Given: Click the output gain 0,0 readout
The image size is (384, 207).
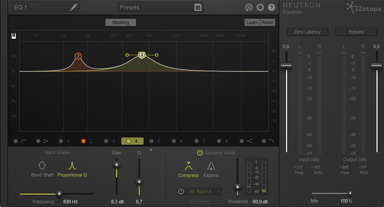Looking at the screenshot, I should click(376, 46).
